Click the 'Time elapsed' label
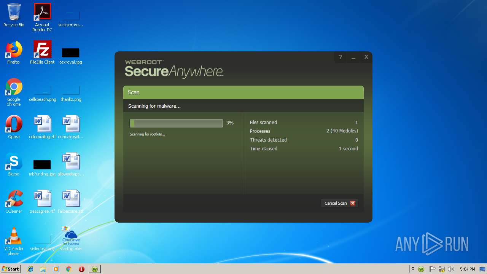This screenshot has height=274, width=487. point(264,149)
